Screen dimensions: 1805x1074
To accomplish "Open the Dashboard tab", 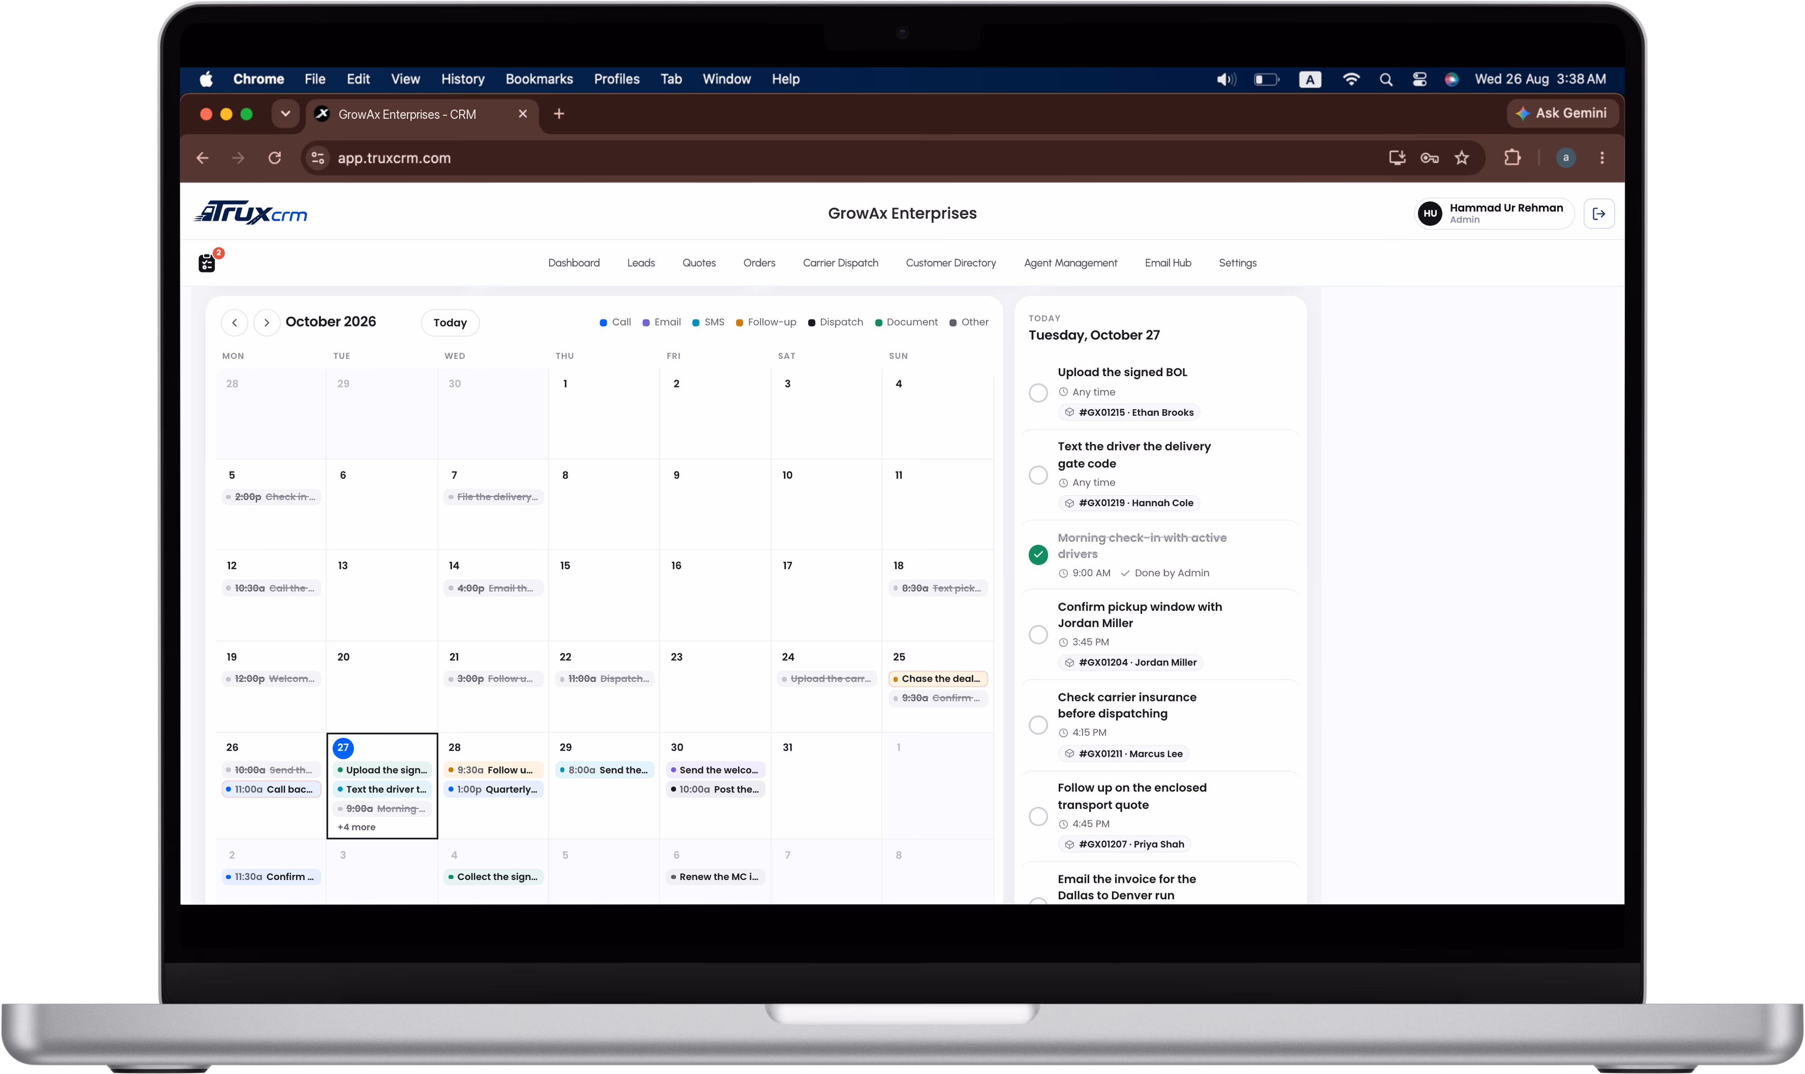I will pyautogui.click(x=574, y=263).
